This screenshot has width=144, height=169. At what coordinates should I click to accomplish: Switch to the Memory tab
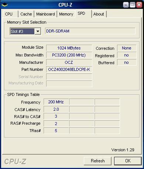[66, 14]
